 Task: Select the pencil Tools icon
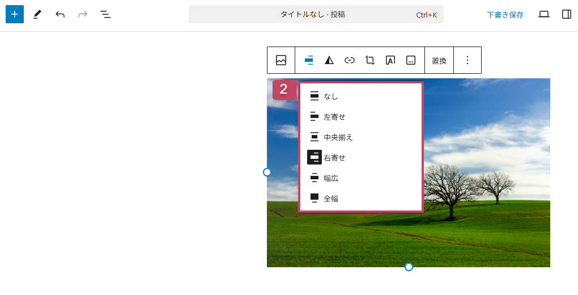(x=37, y=14)
